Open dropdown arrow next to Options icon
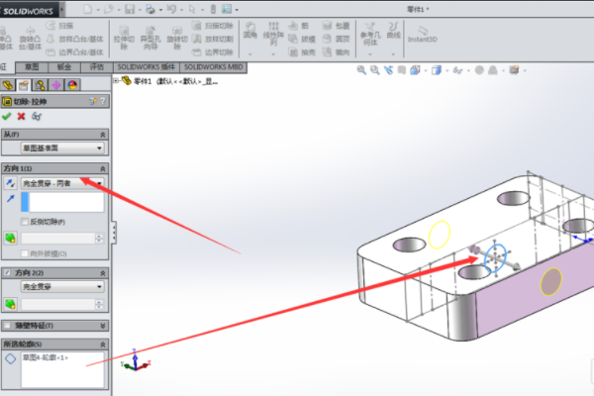 (237, 10)
